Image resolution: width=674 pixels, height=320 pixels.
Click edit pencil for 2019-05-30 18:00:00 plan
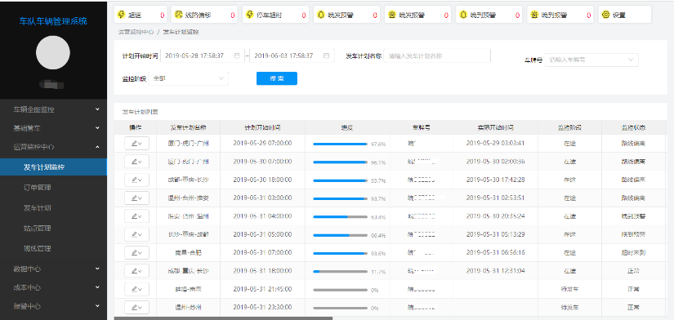pos(134,180)
